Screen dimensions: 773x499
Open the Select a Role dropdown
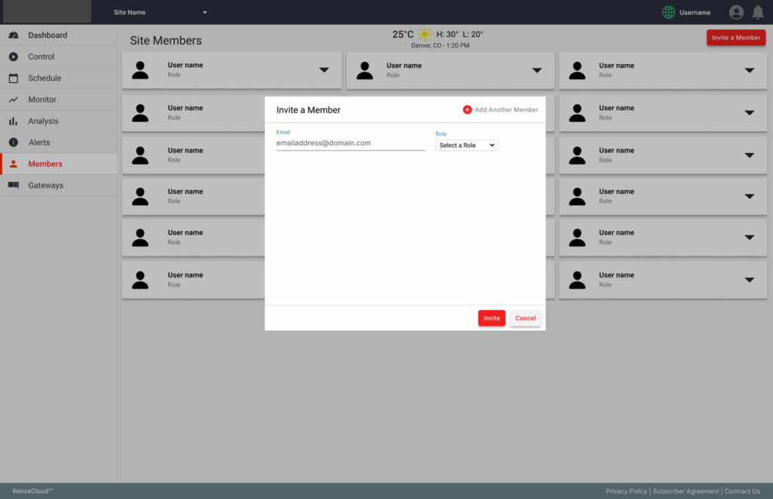pos(467,145)
